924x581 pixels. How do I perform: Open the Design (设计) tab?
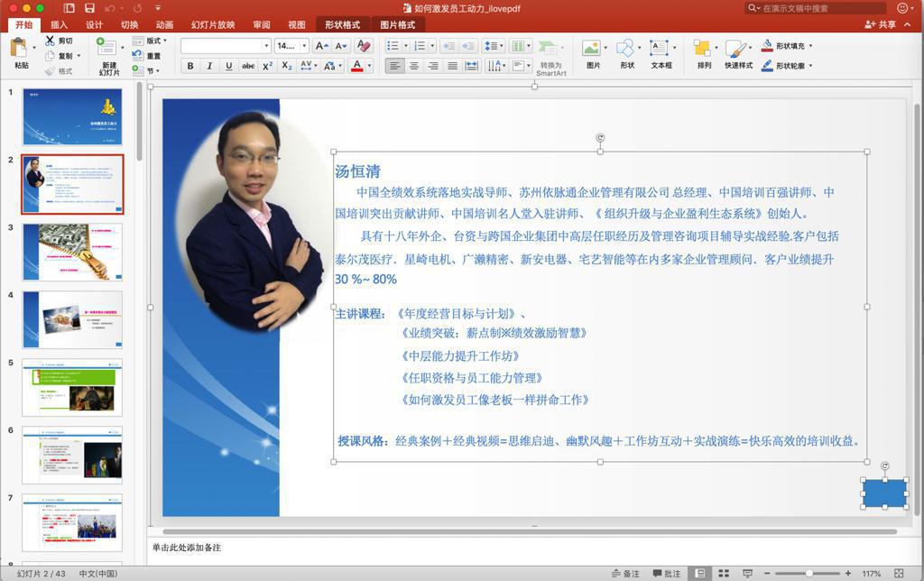pyautogui.click(x=94, y=24)
